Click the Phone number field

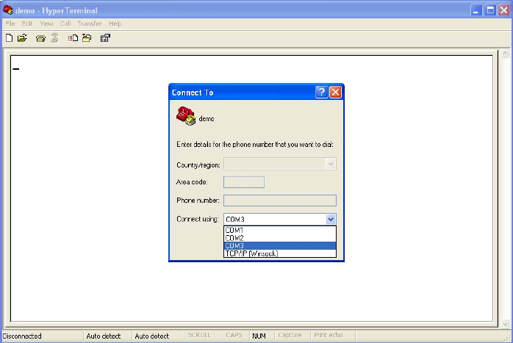[x=280, y=201]
